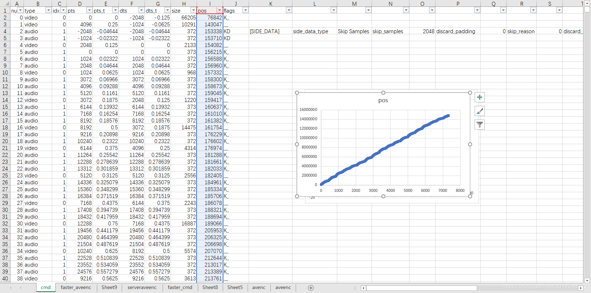Open filter dropdown for idx column

pos(63,10)
